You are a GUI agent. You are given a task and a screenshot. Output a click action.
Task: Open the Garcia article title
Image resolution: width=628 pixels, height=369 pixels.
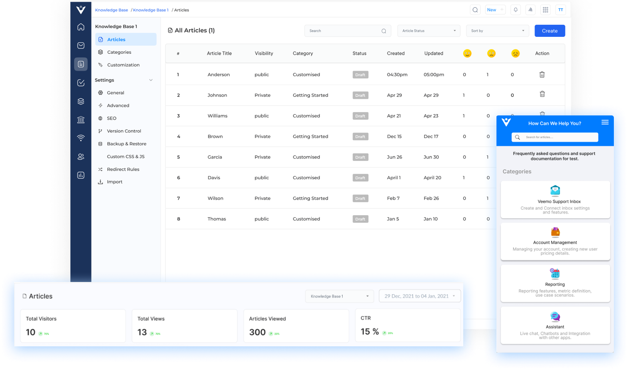pos(215,157)
